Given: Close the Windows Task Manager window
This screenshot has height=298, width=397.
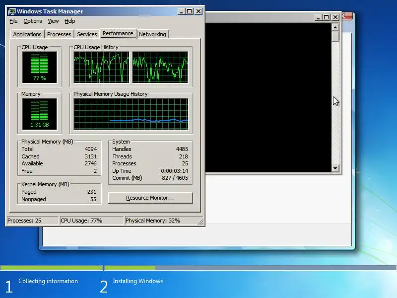Looking at the screenshot, I should tap(198, 11).
